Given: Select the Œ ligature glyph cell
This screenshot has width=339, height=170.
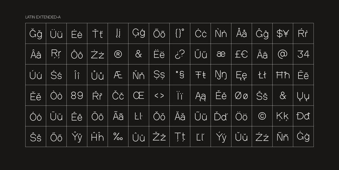Looking at the screenshot, I should (x=139, y=95).
